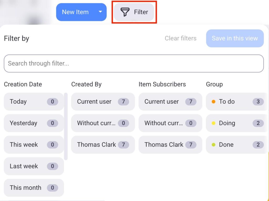Viewport: 269px width, 201px height.
Task: Select This month creation date filter
Action: pyautogui.click(x=34, y=188)
